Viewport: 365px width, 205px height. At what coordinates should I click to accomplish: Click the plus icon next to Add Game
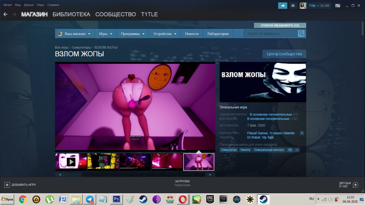(x=7, y=185)
